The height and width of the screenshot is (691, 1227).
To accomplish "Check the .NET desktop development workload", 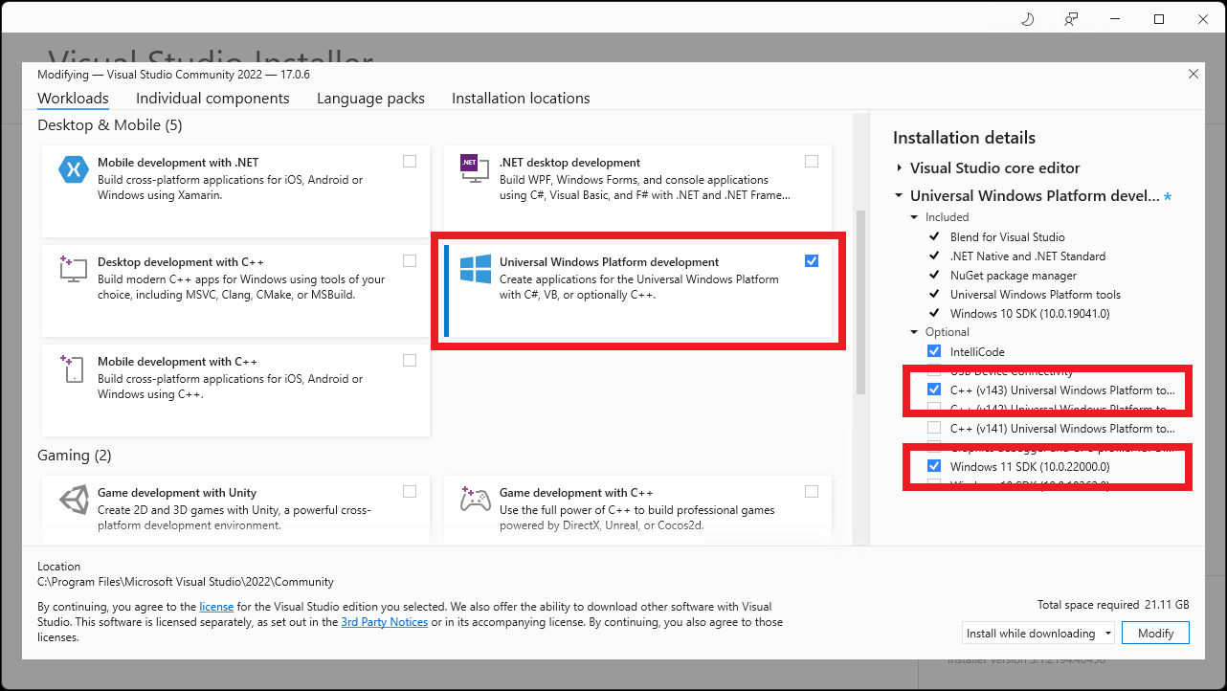I will [812, 162].
